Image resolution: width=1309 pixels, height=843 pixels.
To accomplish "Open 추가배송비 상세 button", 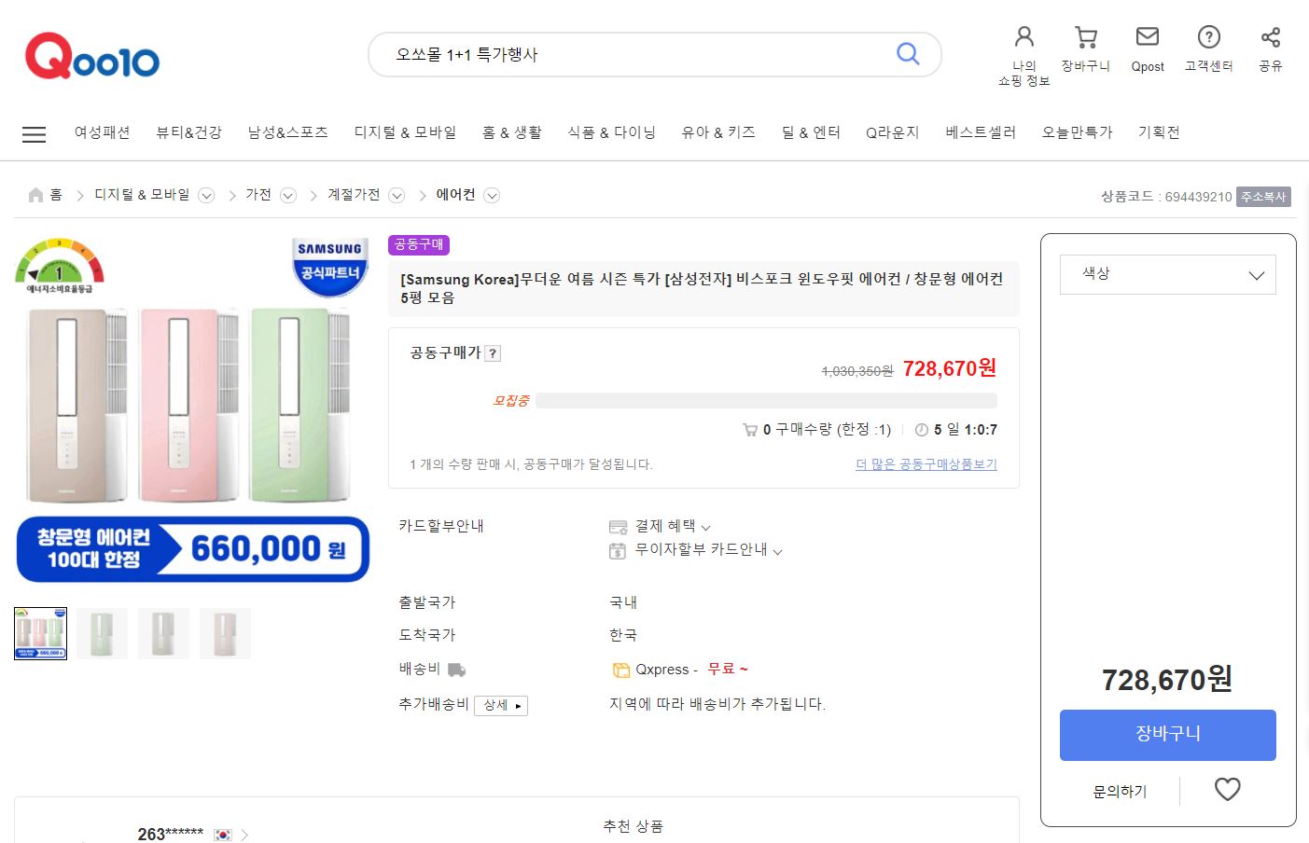I will coord(501,705).
